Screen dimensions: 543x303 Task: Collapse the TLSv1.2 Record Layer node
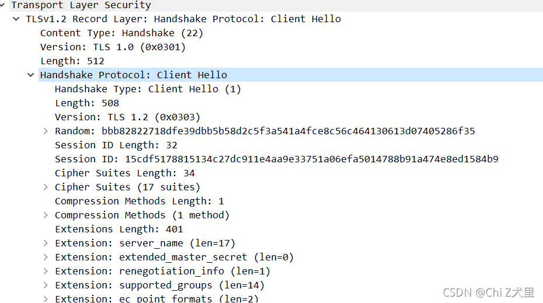point(16,19)
